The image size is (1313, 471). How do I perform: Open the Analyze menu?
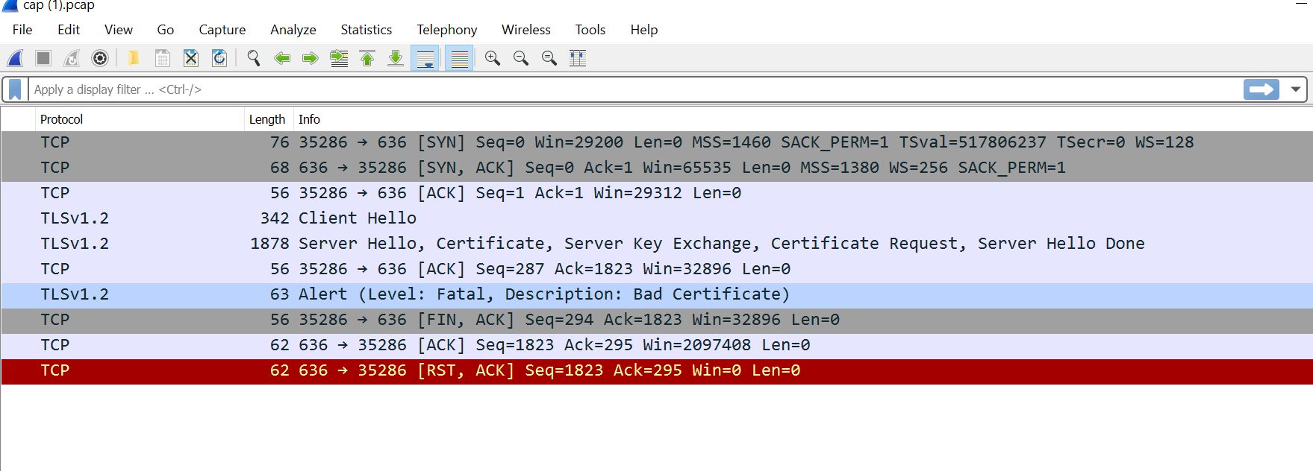coord(293,30)
